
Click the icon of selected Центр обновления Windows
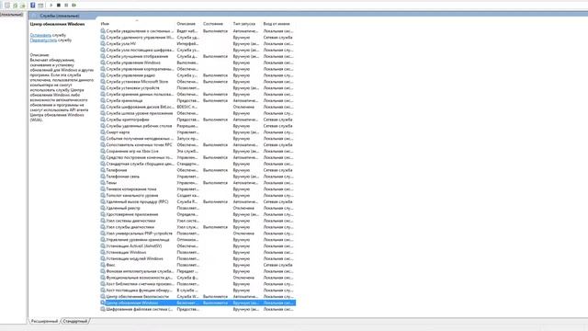[x=103, y=302]
